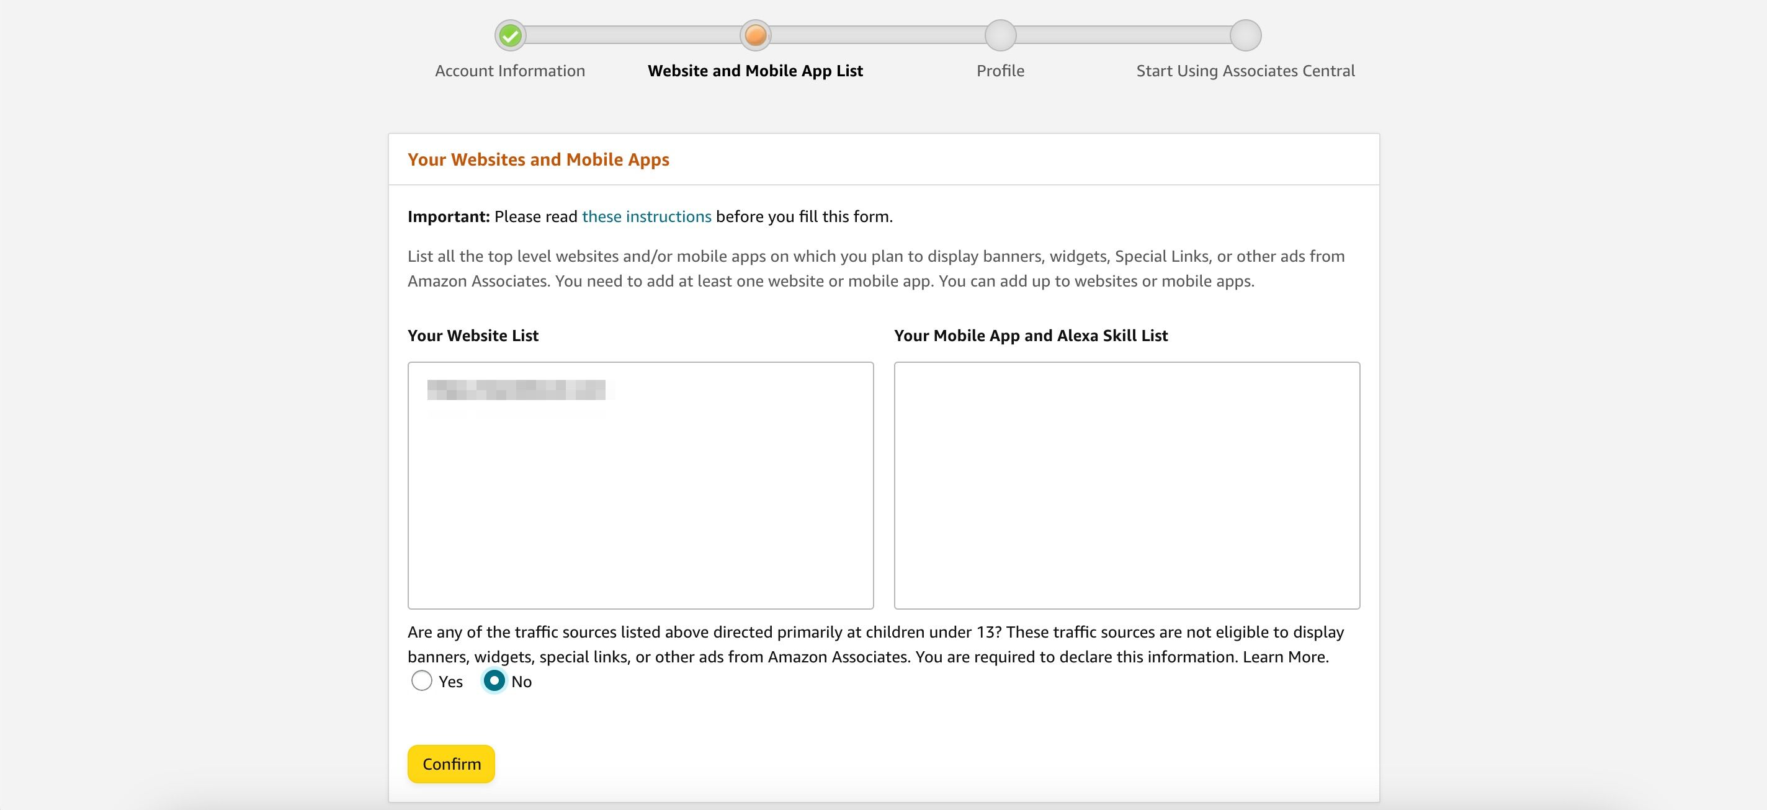Click the Profile step label
Screen dimensions: 1767x810
(x=1000, y=70)
